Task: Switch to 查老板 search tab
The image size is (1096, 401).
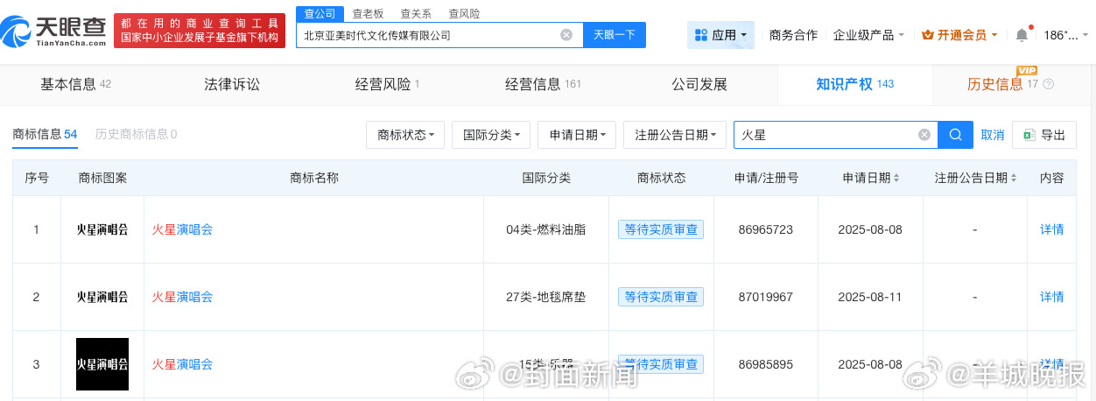Action: pyautogui.click(x=368, y=13)
